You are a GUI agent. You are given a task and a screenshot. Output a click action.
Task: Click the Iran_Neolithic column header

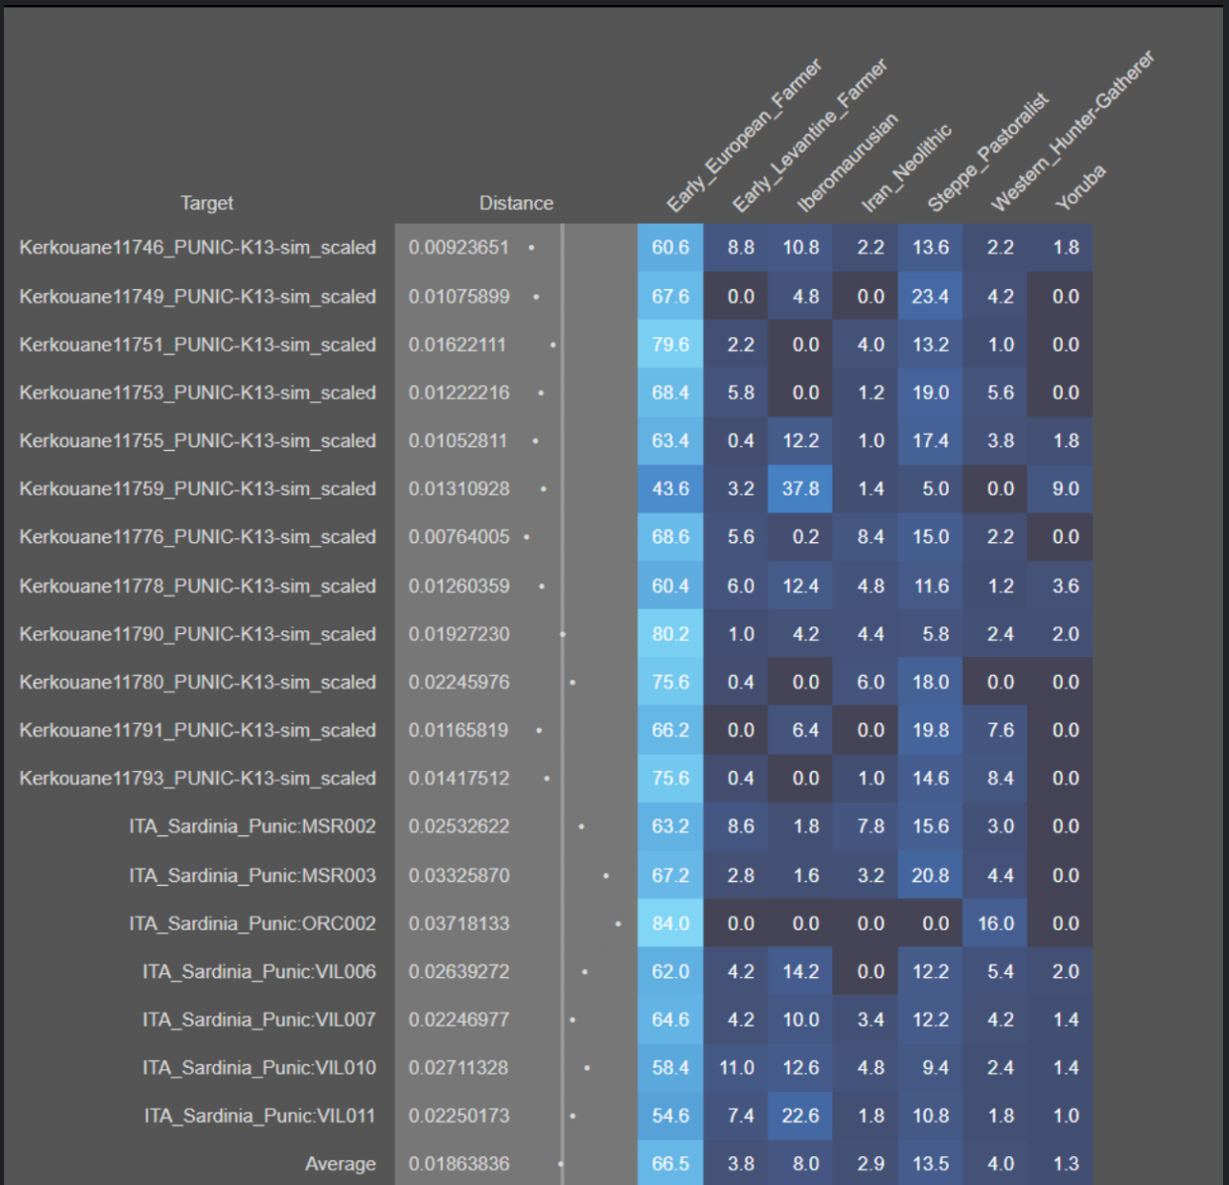click(x=905, y=168)
